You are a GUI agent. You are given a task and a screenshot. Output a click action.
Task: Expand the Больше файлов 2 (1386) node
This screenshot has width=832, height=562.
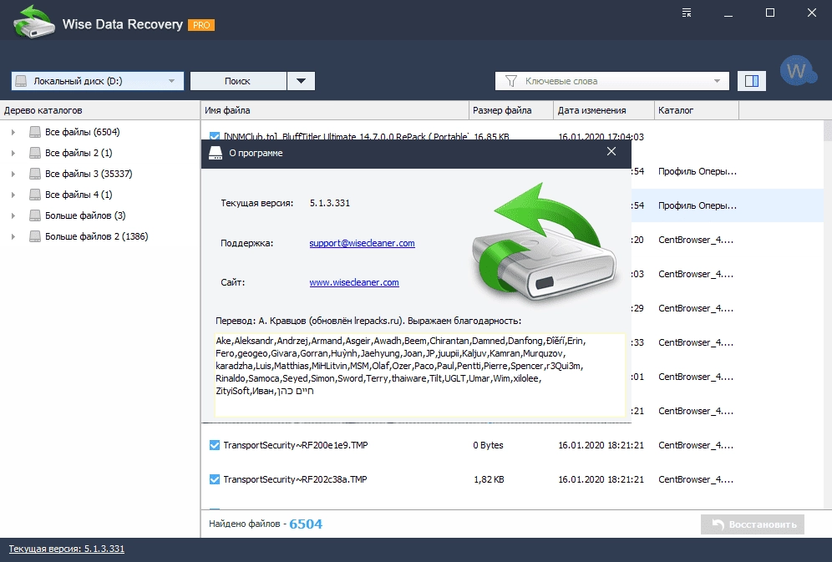[13, 236]
